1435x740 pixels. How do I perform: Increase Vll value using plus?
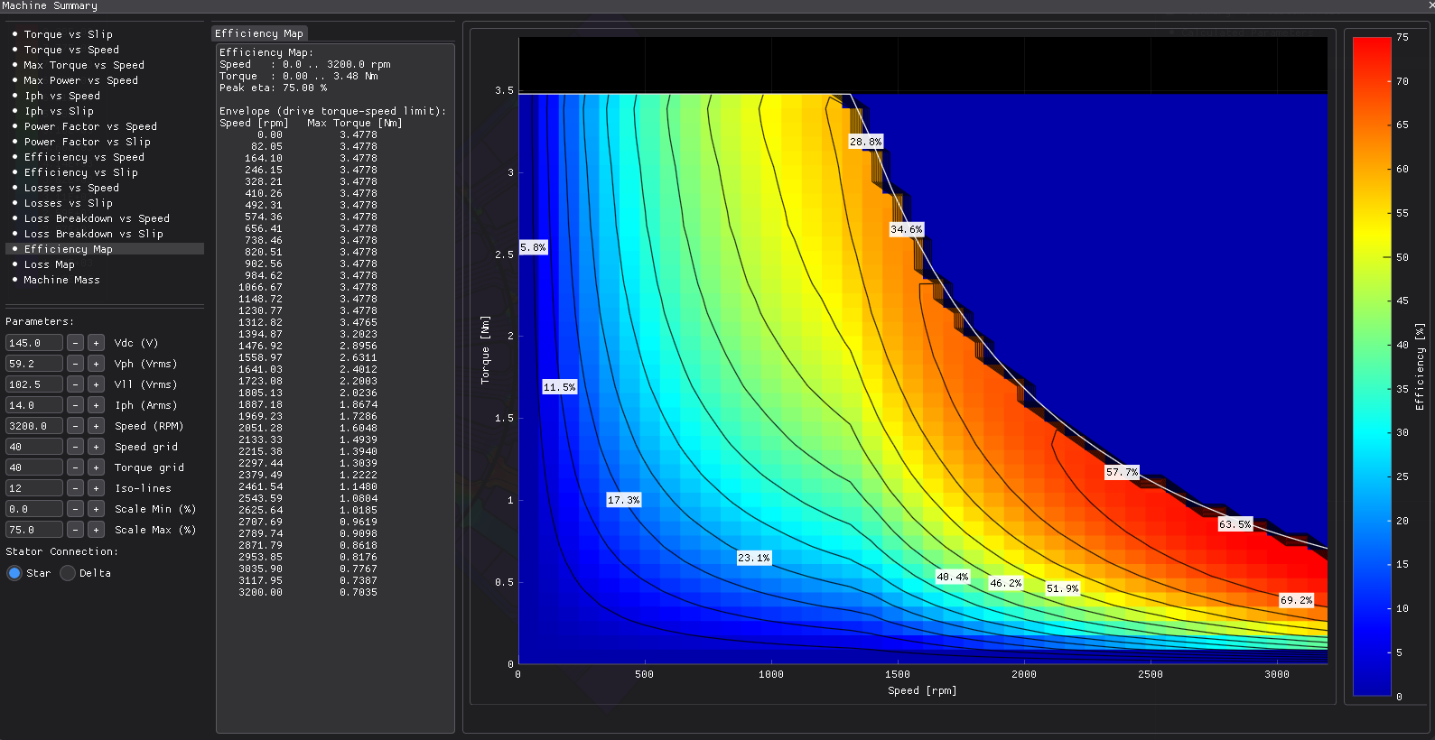coord(96,384)
